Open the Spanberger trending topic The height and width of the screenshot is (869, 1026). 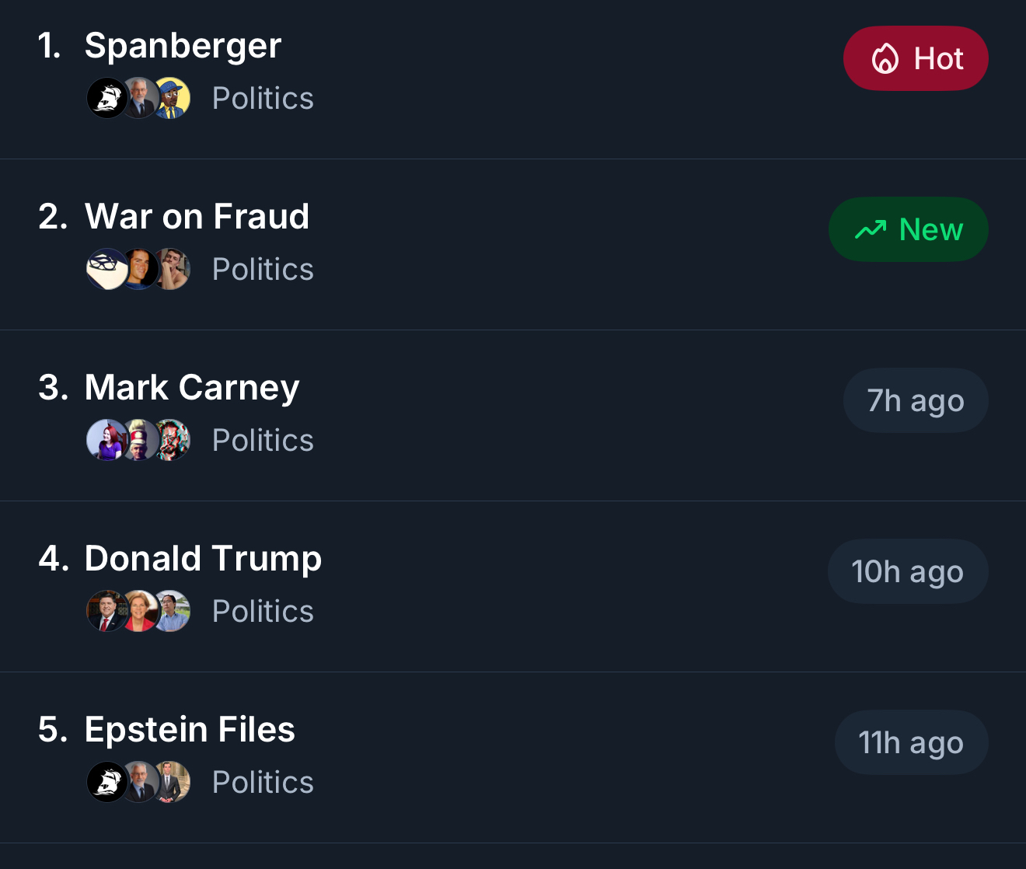click(x=183, y=46)
